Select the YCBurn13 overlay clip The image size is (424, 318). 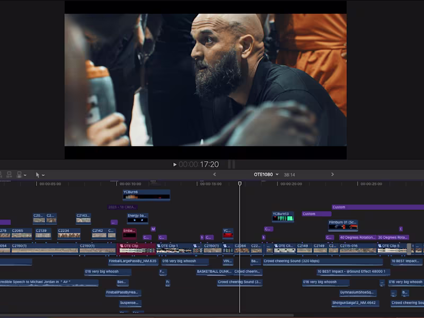283,217
